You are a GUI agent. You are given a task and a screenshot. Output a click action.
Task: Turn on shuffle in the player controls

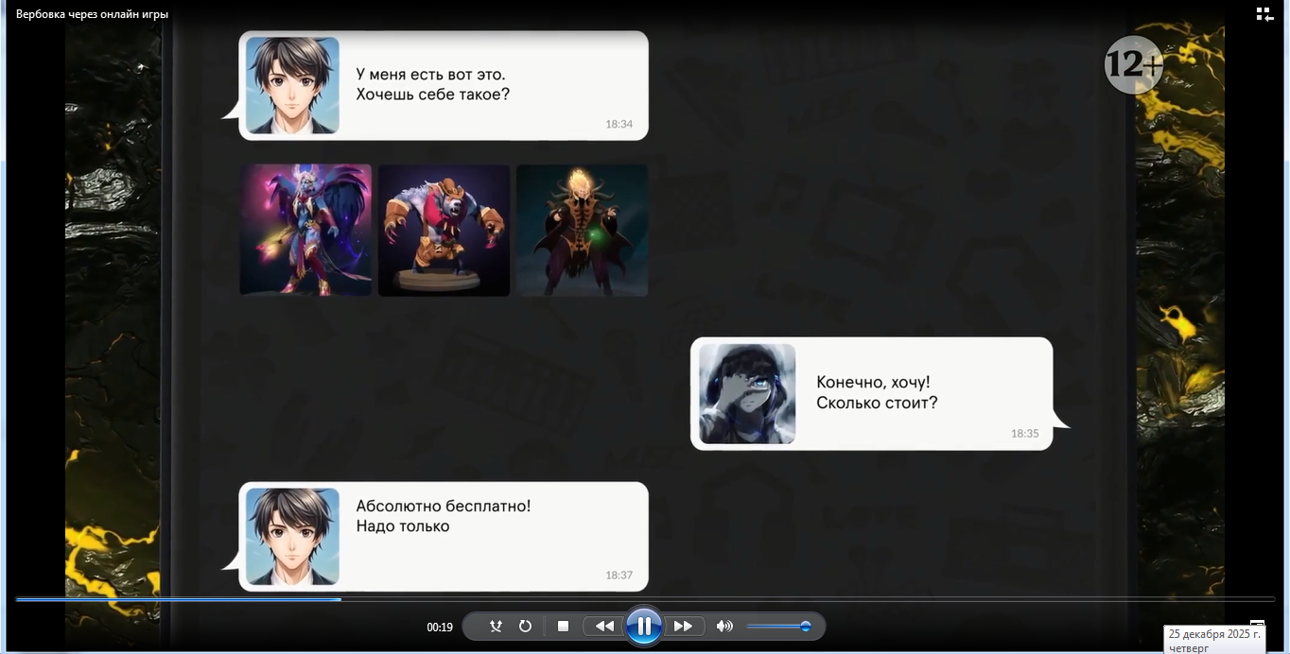pos(496,627)
